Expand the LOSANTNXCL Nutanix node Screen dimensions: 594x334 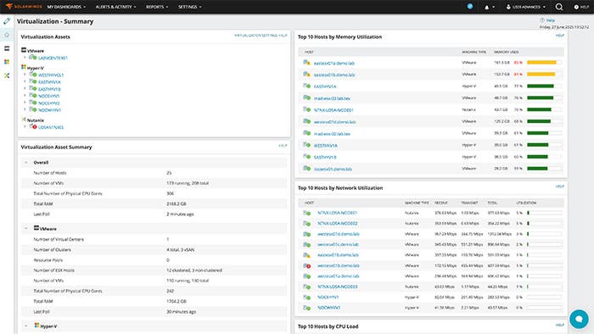tap(25, 126)
